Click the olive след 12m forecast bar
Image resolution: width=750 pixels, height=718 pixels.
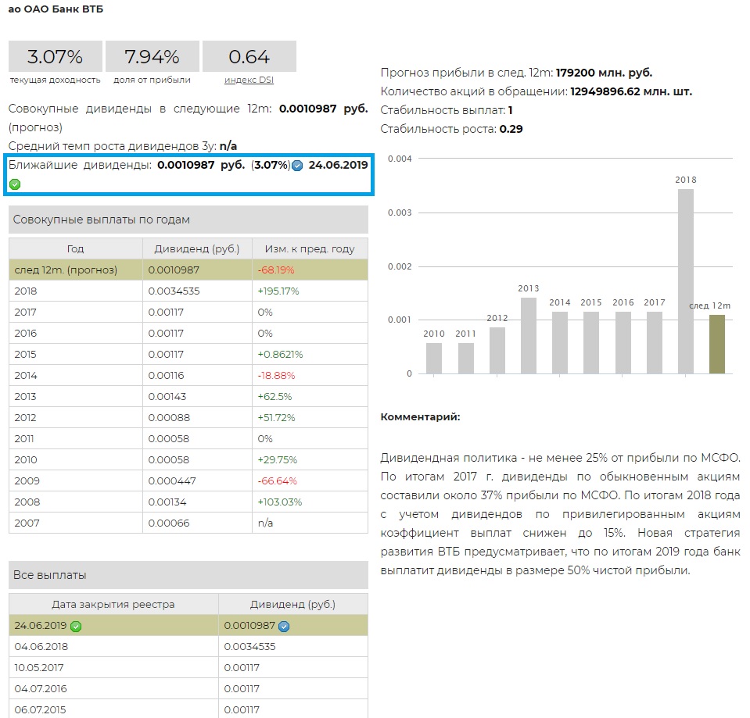click(717, 344)
